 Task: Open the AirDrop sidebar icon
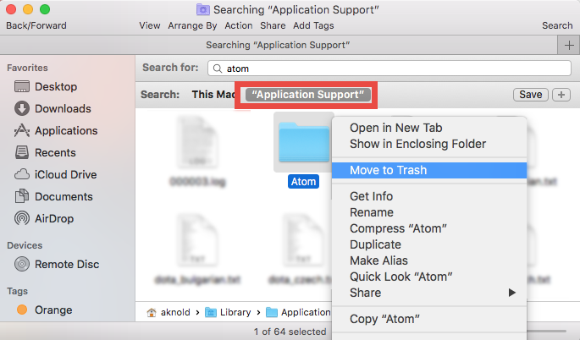tap(22, 218)
